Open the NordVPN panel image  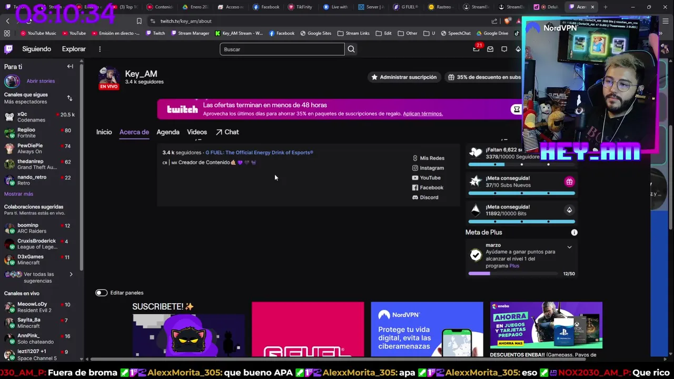(x=427, y=330)
